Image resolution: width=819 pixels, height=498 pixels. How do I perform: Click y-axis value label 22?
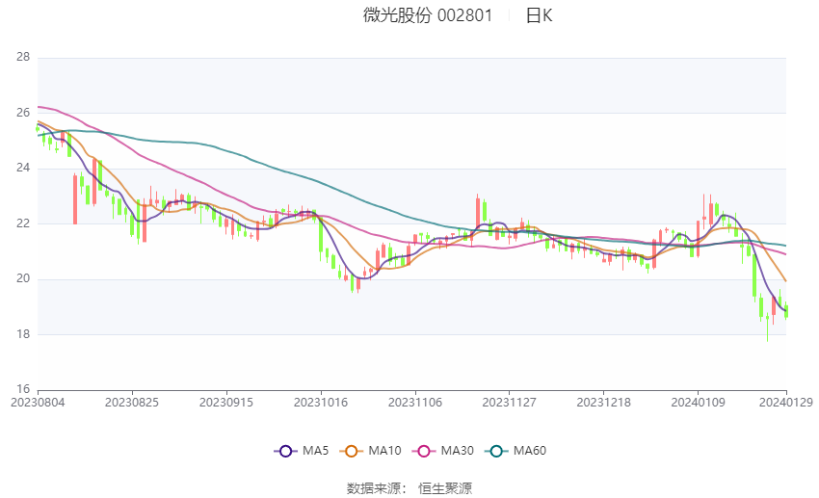[23, 223]
